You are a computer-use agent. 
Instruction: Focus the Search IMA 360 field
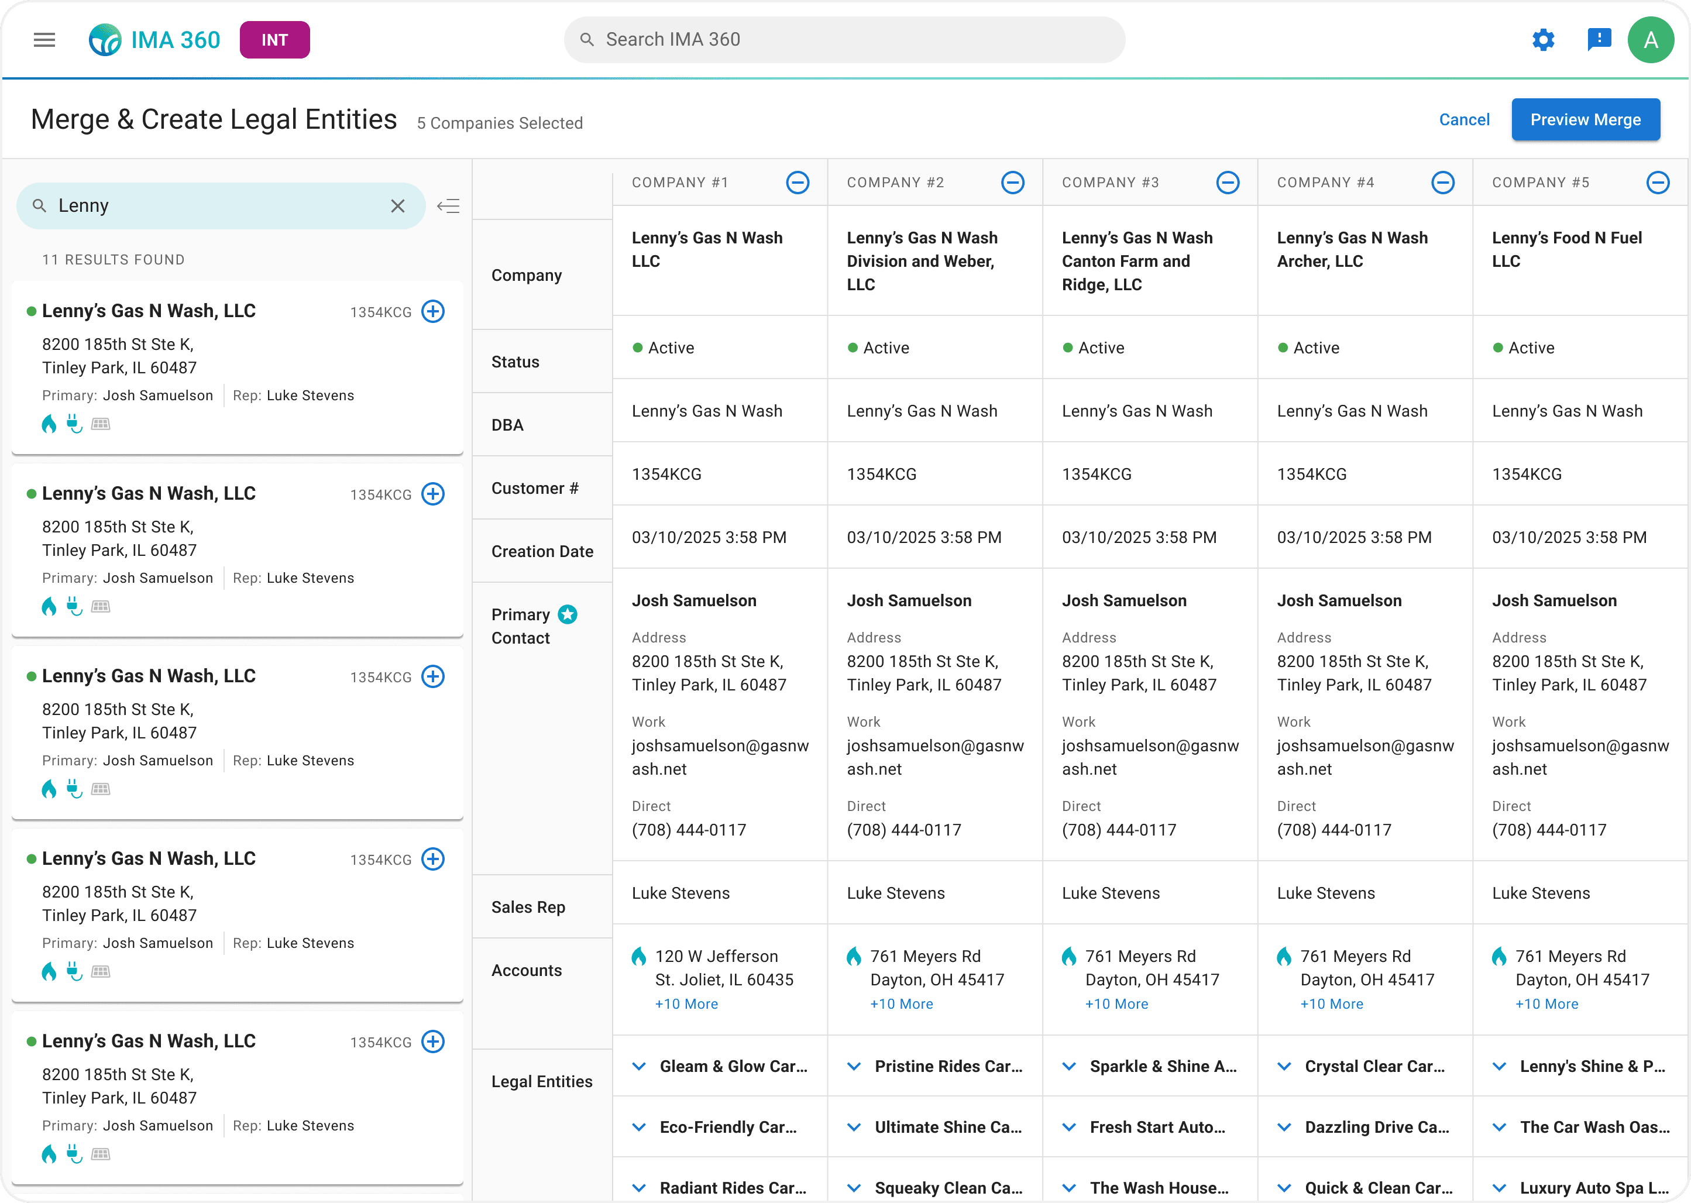pyautogui.click(x=844, y=40)
